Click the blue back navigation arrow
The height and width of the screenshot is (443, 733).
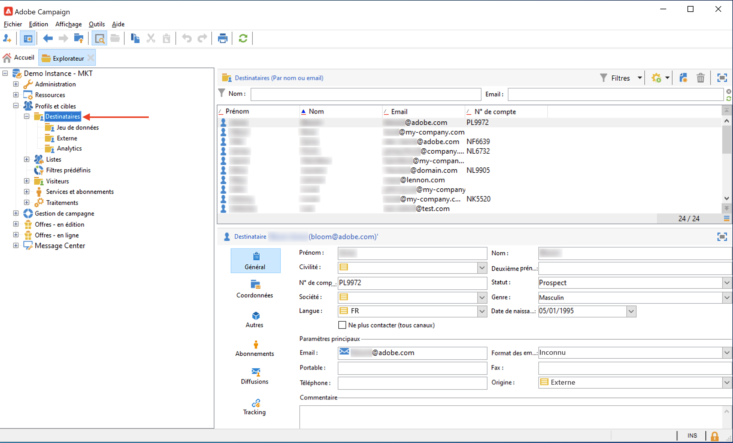48,38
